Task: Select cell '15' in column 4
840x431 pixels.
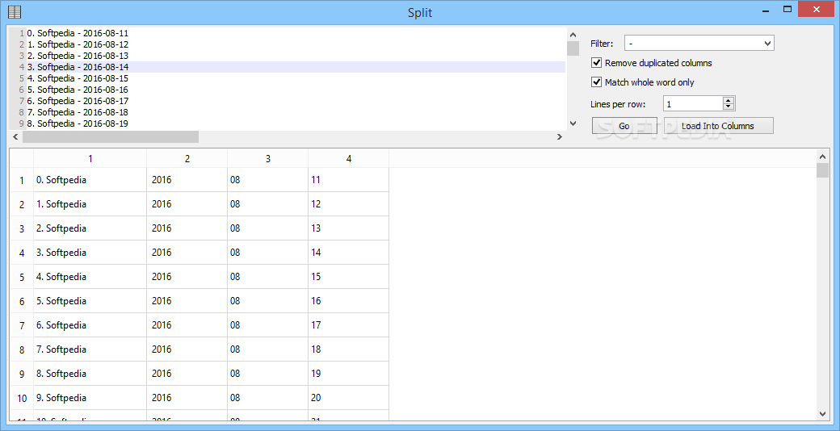Action: [x=349, y=277]
